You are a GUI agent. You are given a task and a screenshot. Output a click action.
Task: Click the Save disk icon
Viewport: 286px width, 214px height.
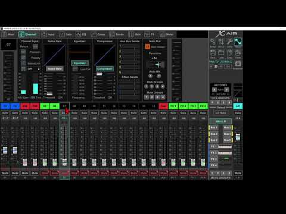pyautogui.click(x=213, y=53)
